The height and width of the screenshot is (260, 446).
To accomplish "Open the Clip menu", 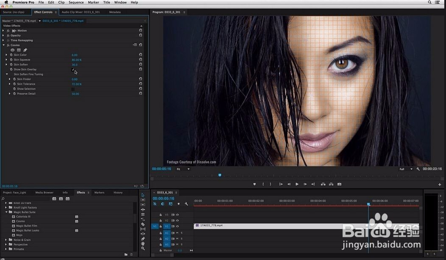I will click(x=61, y=2).
